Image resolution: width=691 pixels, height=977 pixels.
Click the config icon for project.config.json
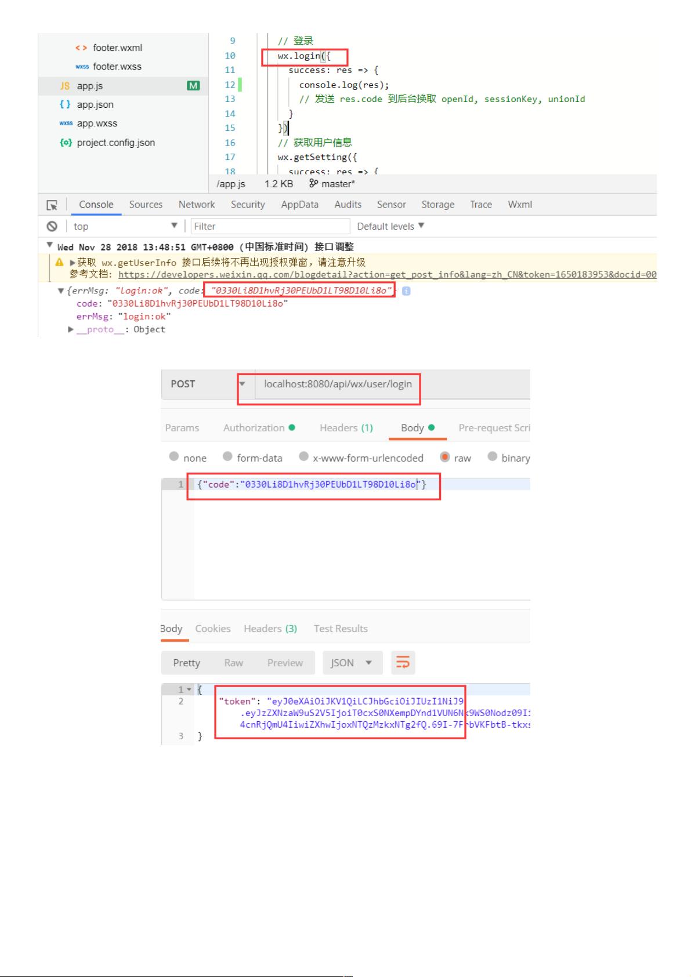tap(66, 143)
